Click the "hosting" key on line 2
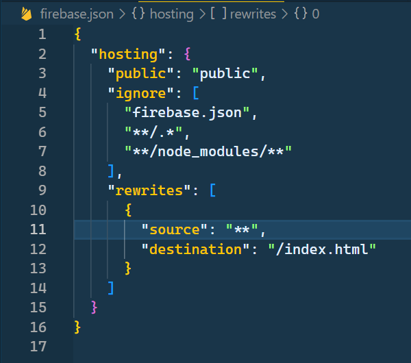Screen dimensions: 411x363 click(128, 55)
